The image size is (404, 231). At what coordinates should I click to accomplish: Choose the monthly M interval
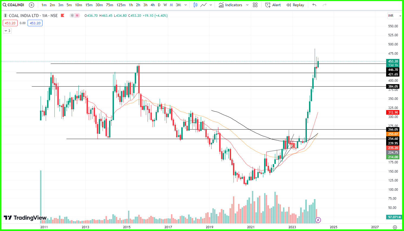coord(171,5)
